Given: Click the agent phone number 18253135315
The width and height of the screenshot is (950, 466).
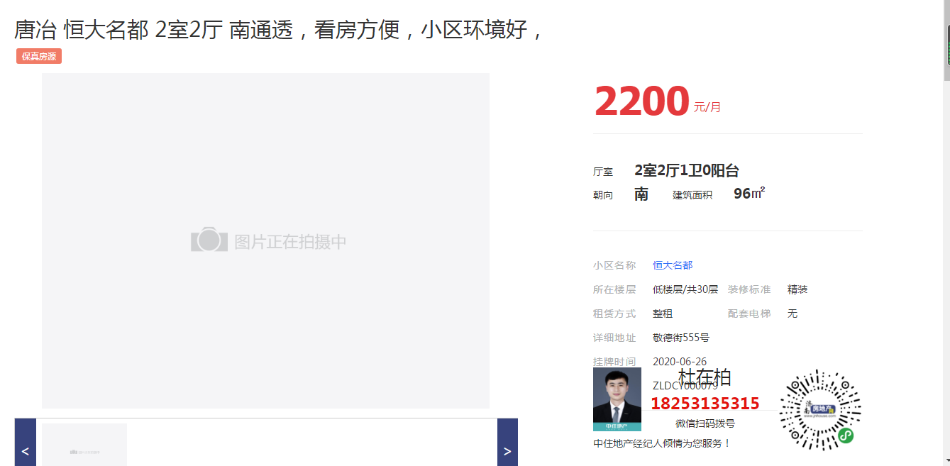Looking at the screenshot, I should pos(705,404).
